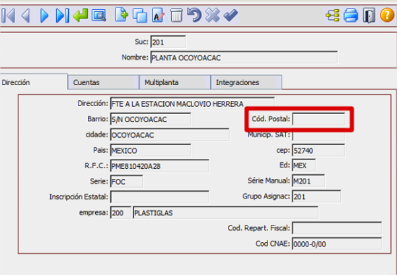This screenshot has height=275, width=397.
Task: Cancel with the X icon
Action: [x=212, y=15]
